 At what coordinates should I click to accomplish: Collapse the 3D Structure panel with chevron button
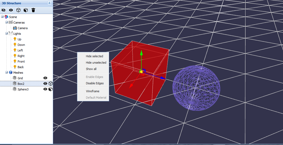tap(49, 3)
